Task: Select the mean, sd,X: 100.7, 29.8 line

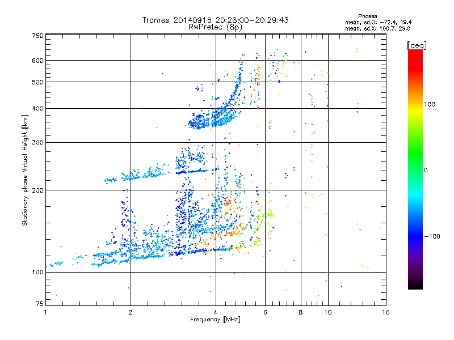Action: click(377, 28)
